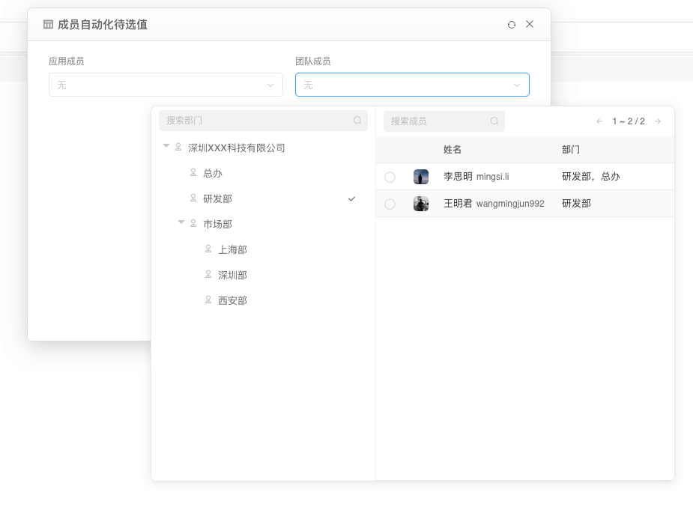Click the next page arrow in pagination
The width and height of the screenshot is (693, 510).
point(656,121)
